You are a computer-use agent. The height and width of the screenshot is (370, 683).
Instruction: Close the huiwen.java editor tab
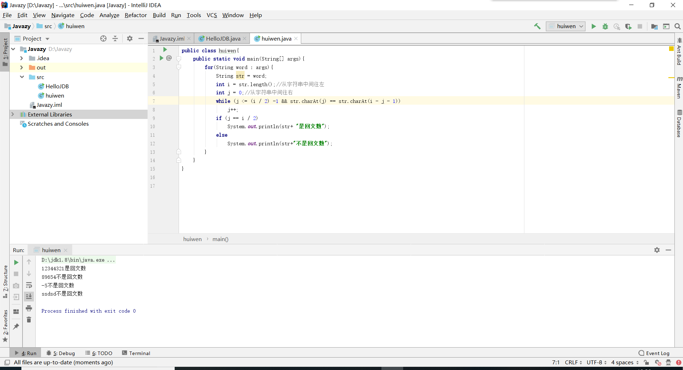tap(296, 38)
